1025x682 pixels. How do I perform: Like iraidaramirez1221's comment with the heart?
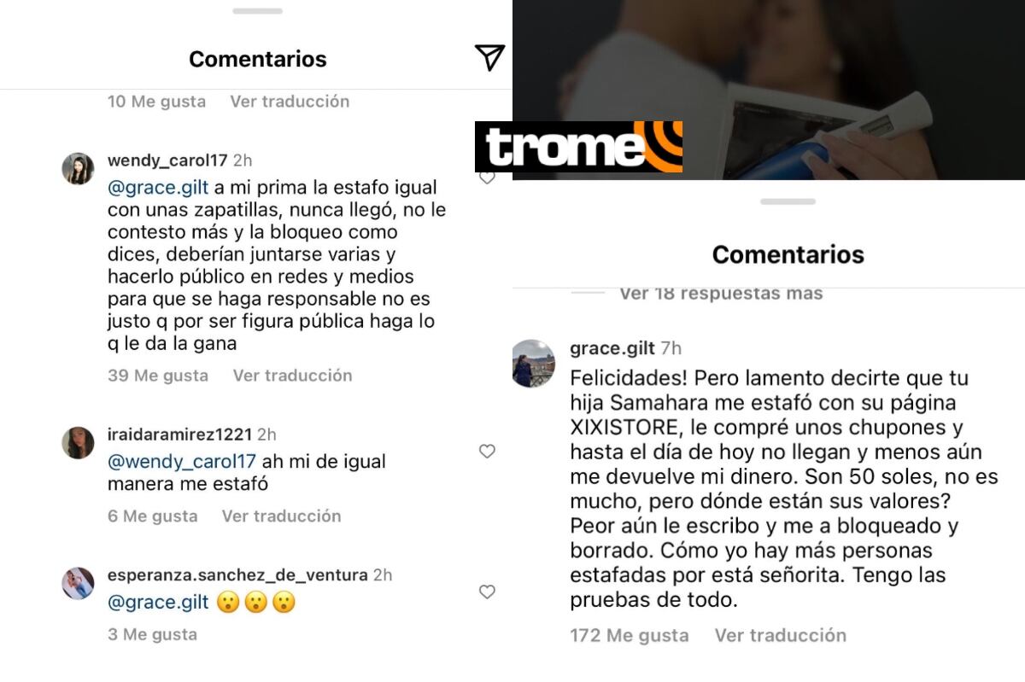click(x=487, y=452)
